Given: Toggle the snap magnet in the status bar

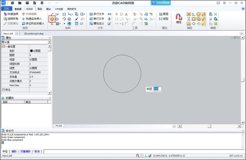Looking at the screenshot, I should point(137,156).
